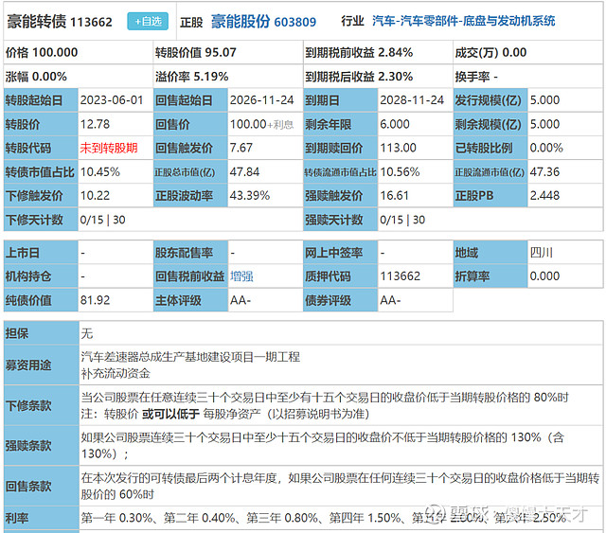Click the 正股波动率 value 43.39%
Viewport: 606px width, 533px height.
tap(250, 196)
